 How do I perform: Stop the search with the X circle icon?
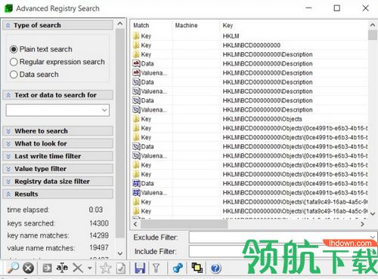[28, 268]
